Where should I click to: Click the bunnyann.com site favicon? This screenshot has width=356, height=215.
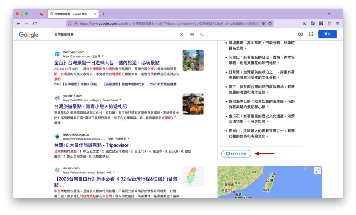tap(57, 54)
